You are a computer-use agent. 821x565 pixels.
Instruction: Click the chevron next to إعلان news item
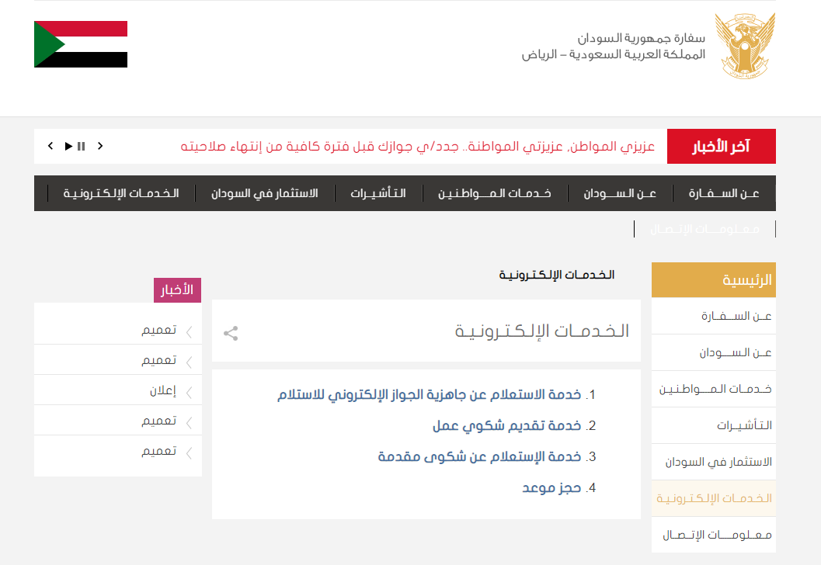click(189, 392)
